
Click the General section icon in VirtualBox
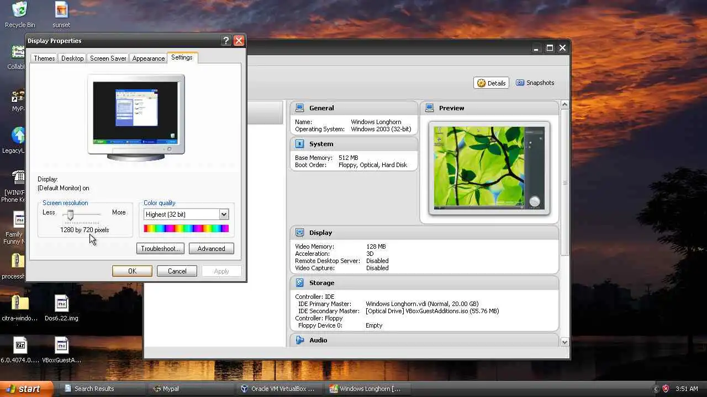pyautogui.click(x=299, y=108)
